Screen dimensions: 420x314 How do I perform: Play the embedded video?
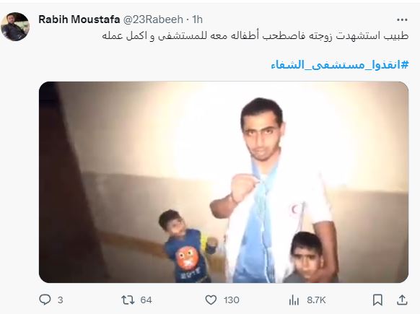coord(224,182)
